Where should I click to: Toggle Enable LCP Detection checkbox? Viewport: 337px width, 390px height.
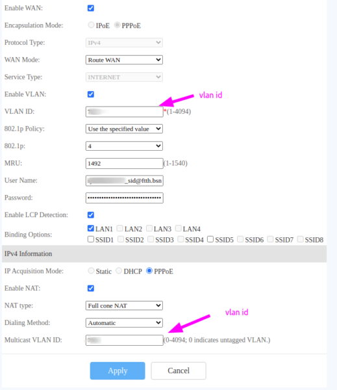(x=91, y=215)
